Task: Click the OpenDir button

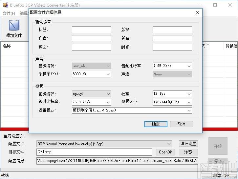Action: (x=165, y=152)
